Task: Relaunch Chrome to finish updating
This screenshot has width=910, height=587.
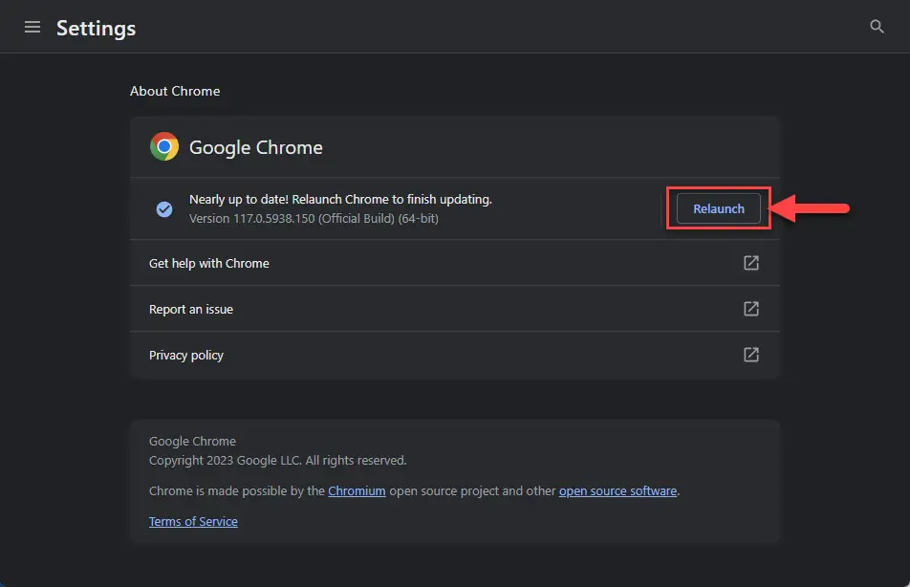Action: (x=719, y=208)
